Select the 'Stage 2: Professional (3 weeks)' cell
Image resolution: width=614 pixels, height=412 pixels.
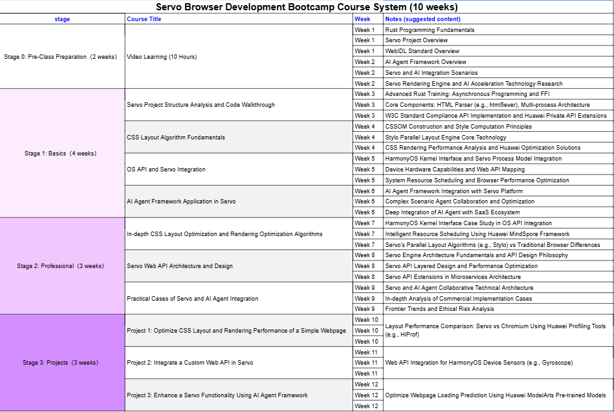pos(62,266)
